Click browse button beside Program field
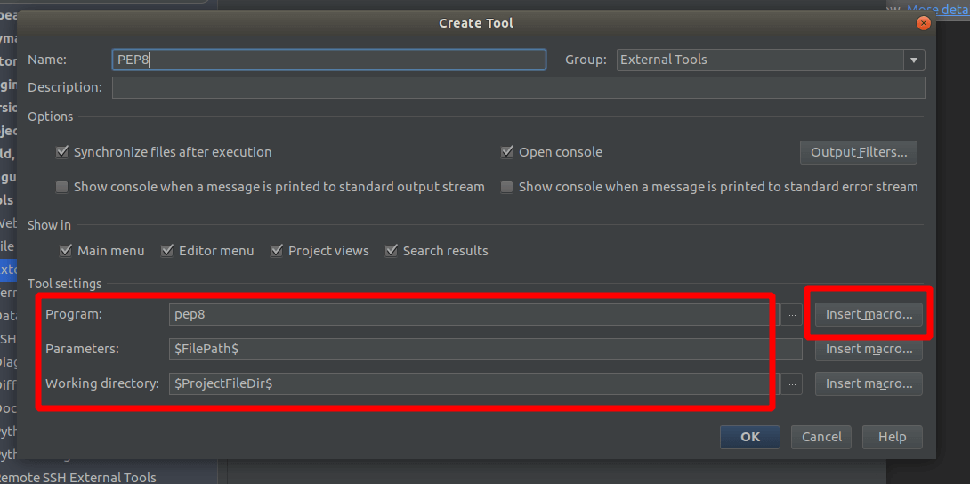 tap(791, 314)
